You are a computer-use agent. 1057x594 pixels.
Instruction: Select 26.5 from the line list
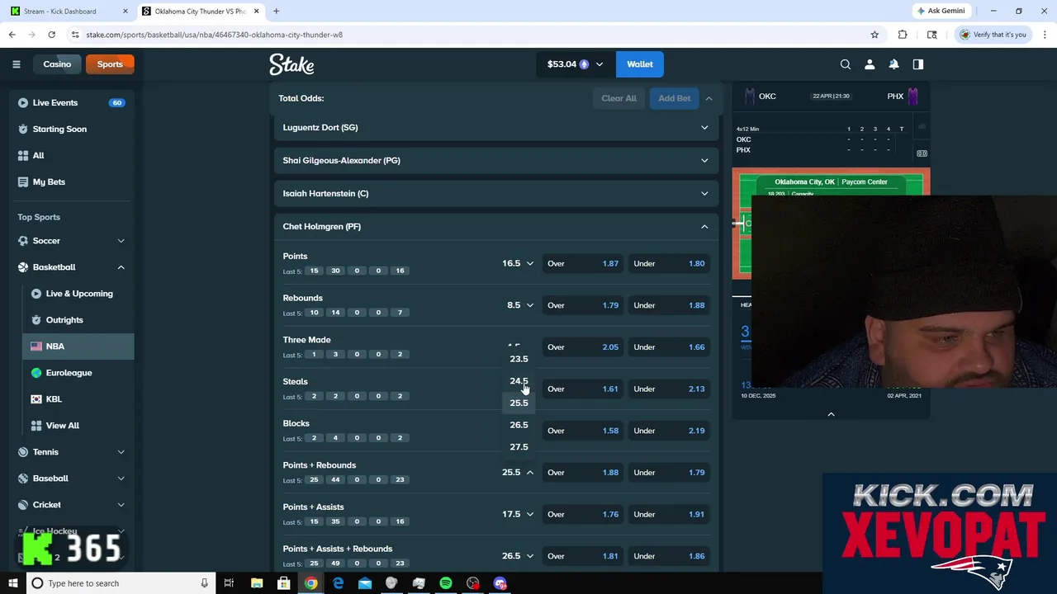coord(519,425)
